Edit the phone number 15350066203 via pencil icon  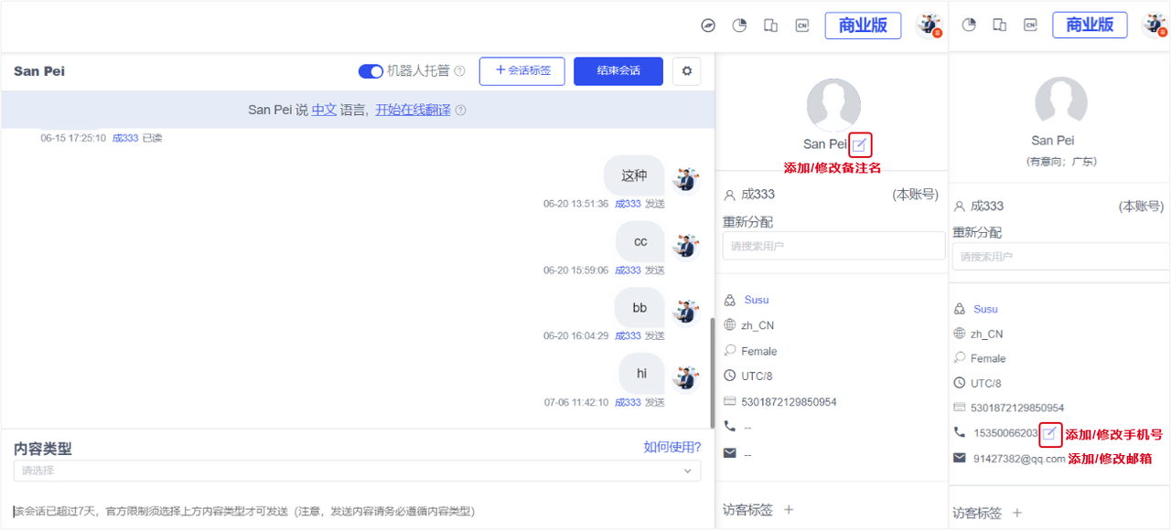1050,433
